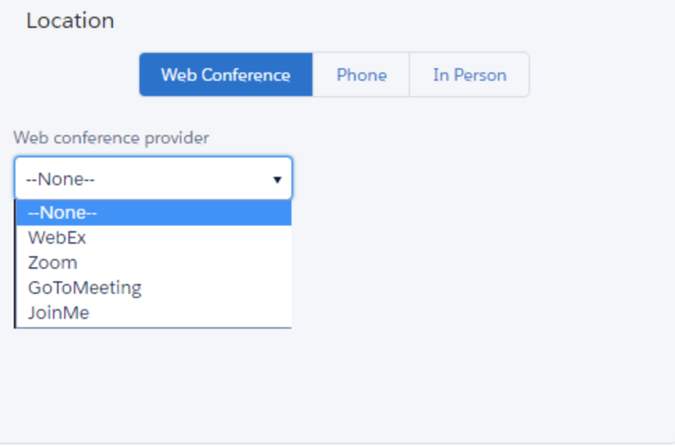
Task: Activate the blue Web Conference toggle button
Action: coord(226,75)
